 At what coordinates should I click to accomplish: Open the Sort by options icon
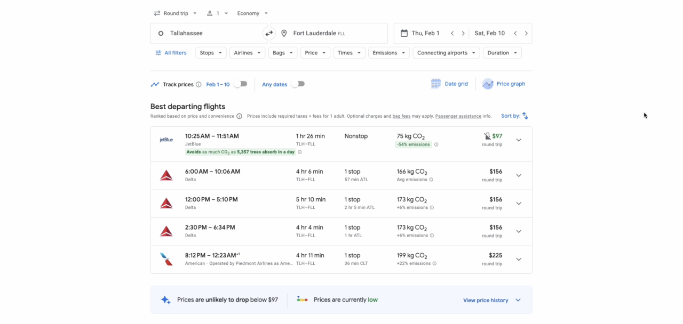pyautogui.click(x=525, y=116)
